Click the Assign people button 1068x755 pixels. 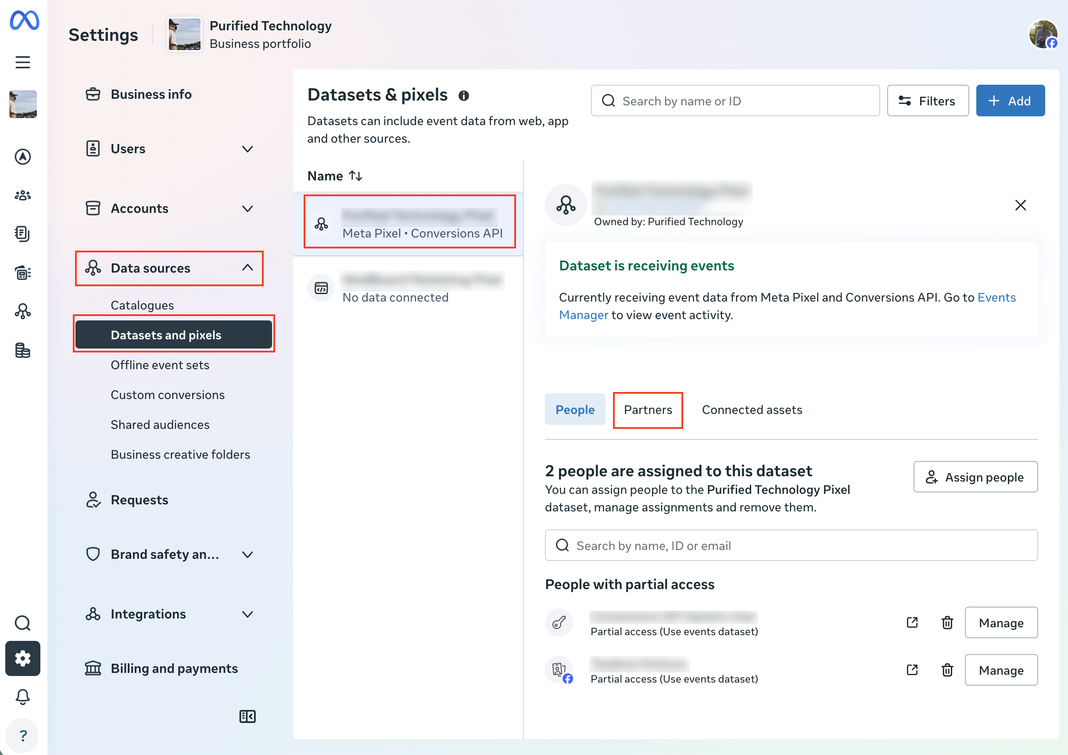tap(975, 477)
